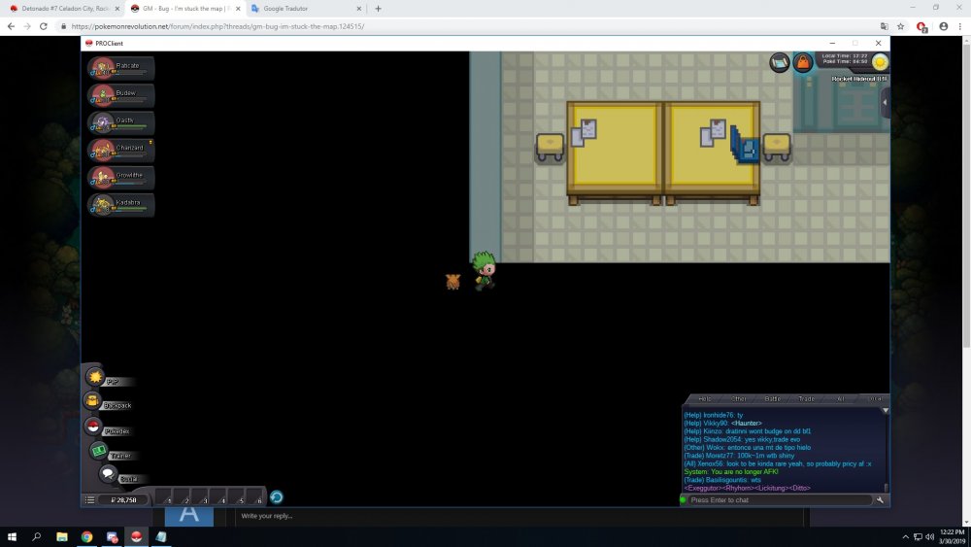Select Kadabra in the party list
The image size is (971, 547).
[x=120, y=204]
